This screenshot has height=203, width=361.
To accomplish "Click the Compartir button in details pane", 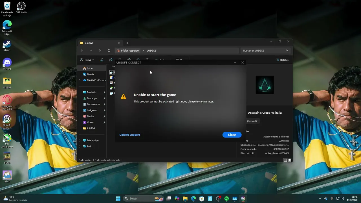I will point(252,121).
